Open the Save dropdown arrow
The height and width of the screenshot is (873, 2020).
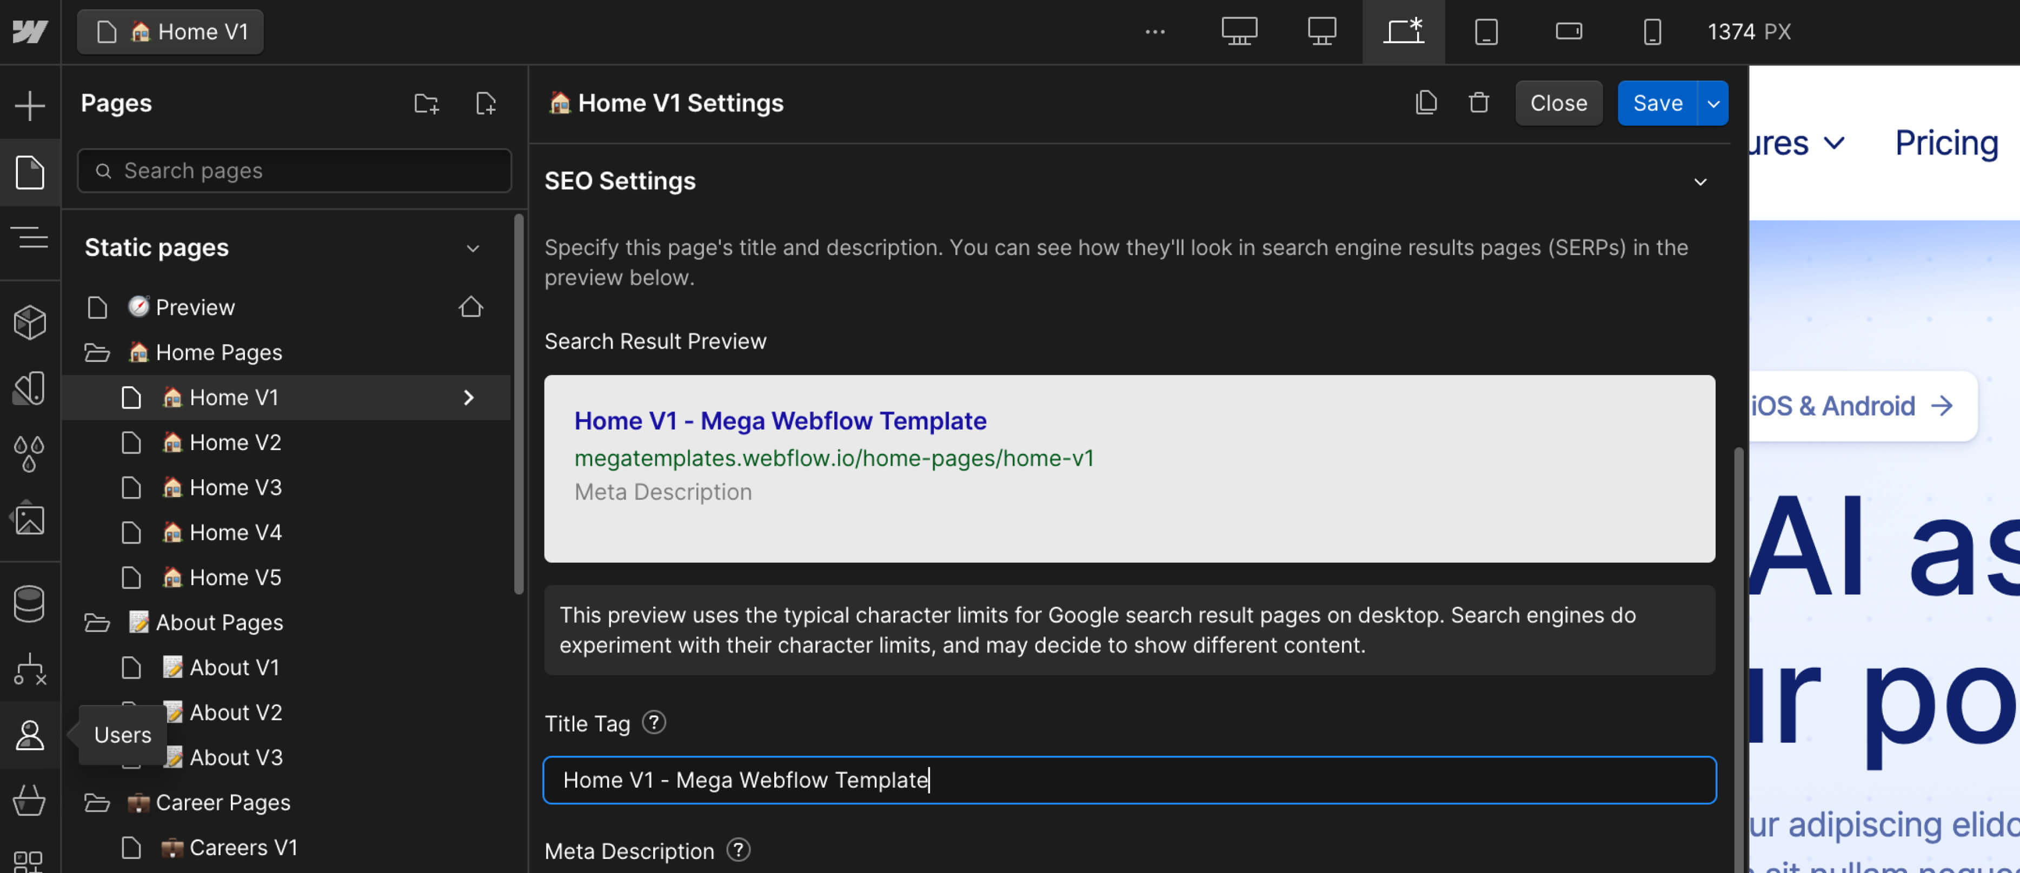click(1713, 103)
